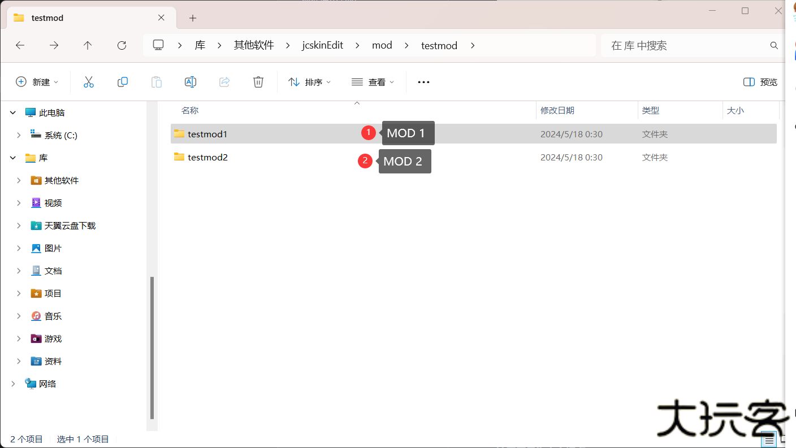Refresh the folder view
The height and width of the screenshot is (448, 796).
click(x=122, y=45)
